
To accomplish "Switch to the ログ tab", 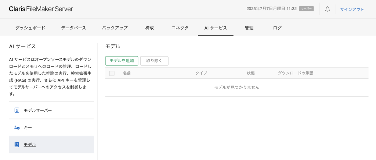I will tap(277, 28).
